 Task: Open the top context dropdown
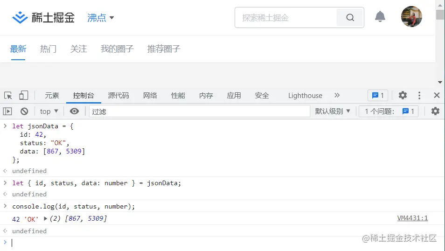[x=49, y=112]
